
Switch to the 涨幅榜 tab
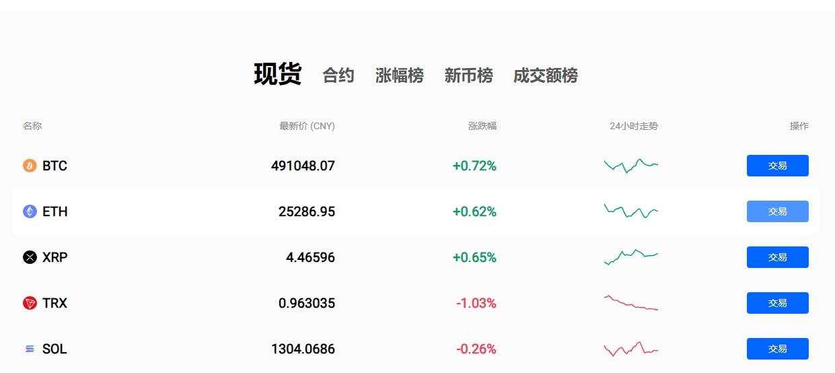tap(399, 75)
